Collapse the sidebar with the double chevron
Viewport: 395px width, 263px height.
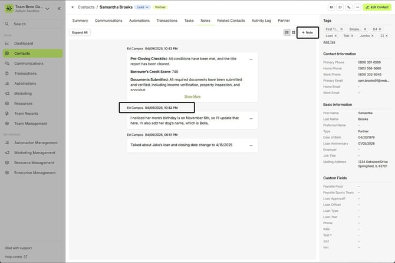coord(59,9)
